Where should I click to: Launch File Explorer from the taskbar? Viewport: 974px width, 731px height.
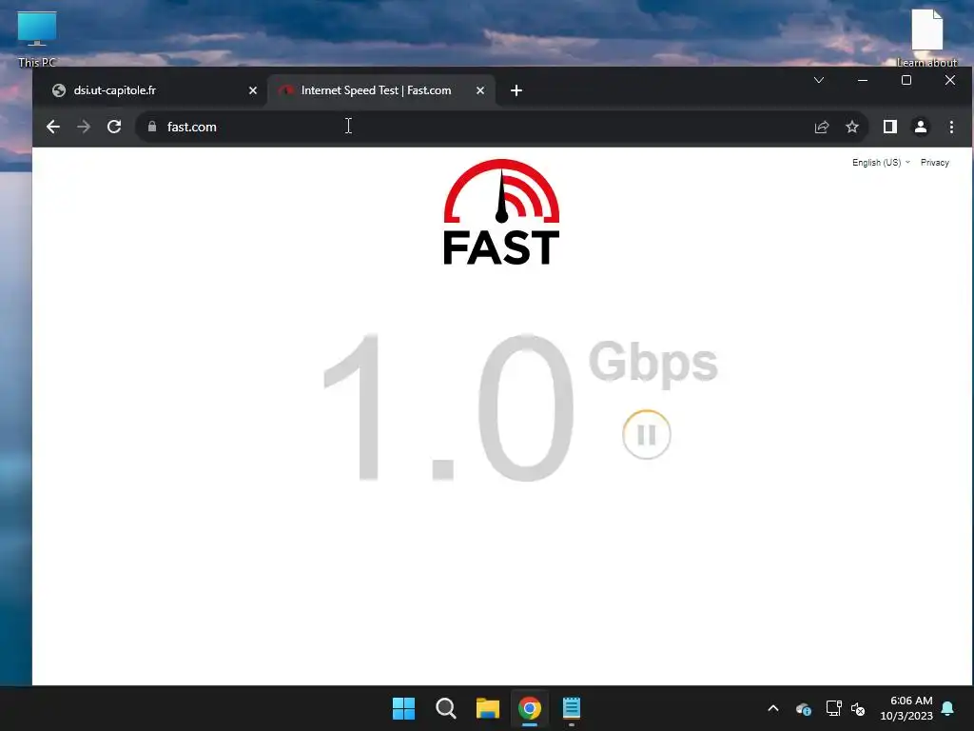(488, 708)
